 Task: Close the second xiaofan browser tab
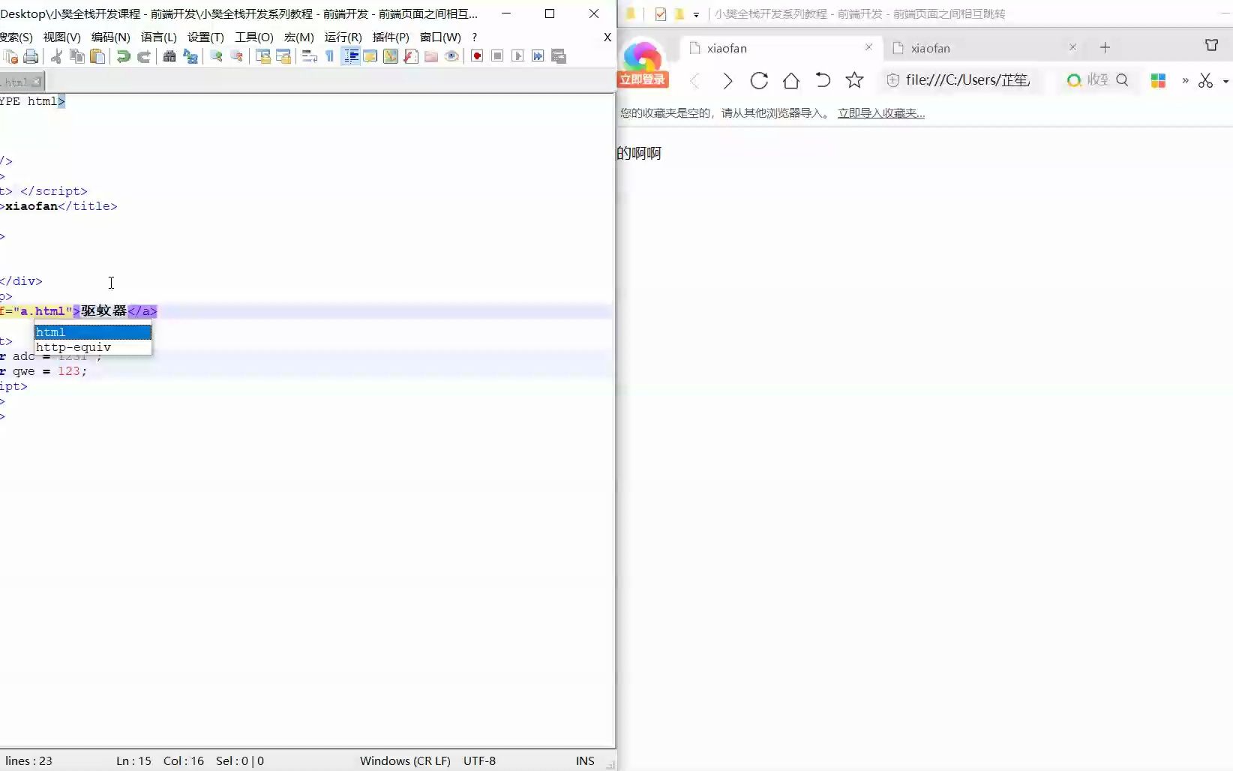(x=1072, y=46)
